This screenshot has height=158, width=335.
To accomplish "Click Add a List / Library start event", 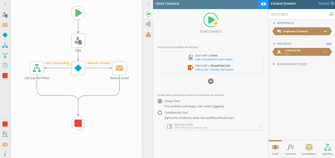I will (214, 70).
